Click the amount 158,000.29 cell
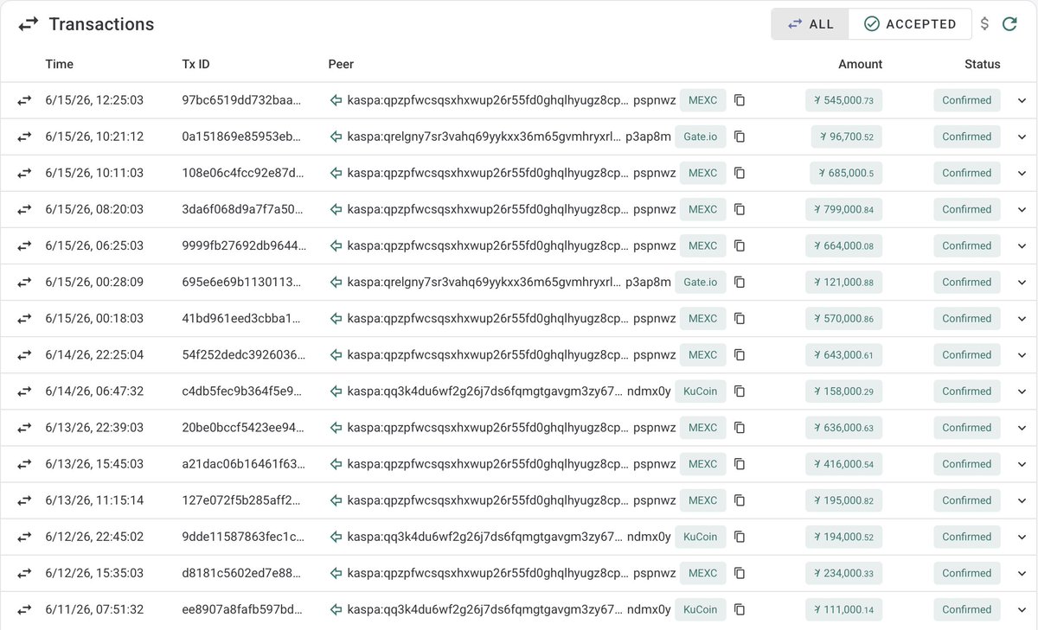This screenshot has height=630, width=1038. [843, 391]
